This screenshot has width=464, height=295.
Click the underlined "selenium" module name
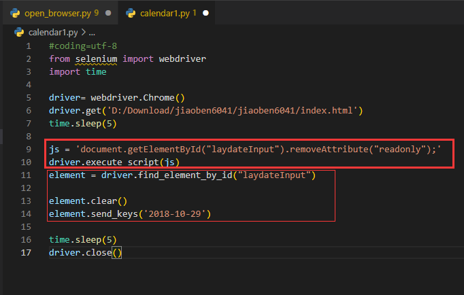pyautogui.click(x=96, y=59)
